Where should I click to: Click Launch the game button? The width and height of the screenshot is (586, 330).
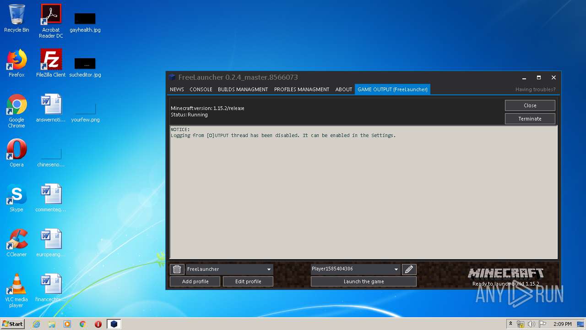click(364, 281)
